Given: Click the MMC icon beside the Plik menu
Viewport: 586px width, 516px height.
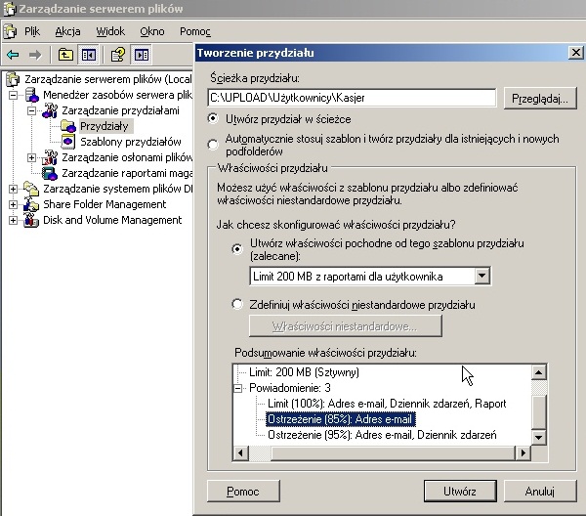Looking at the screenshot, I should pyautogui.click(x=10, y=31).
